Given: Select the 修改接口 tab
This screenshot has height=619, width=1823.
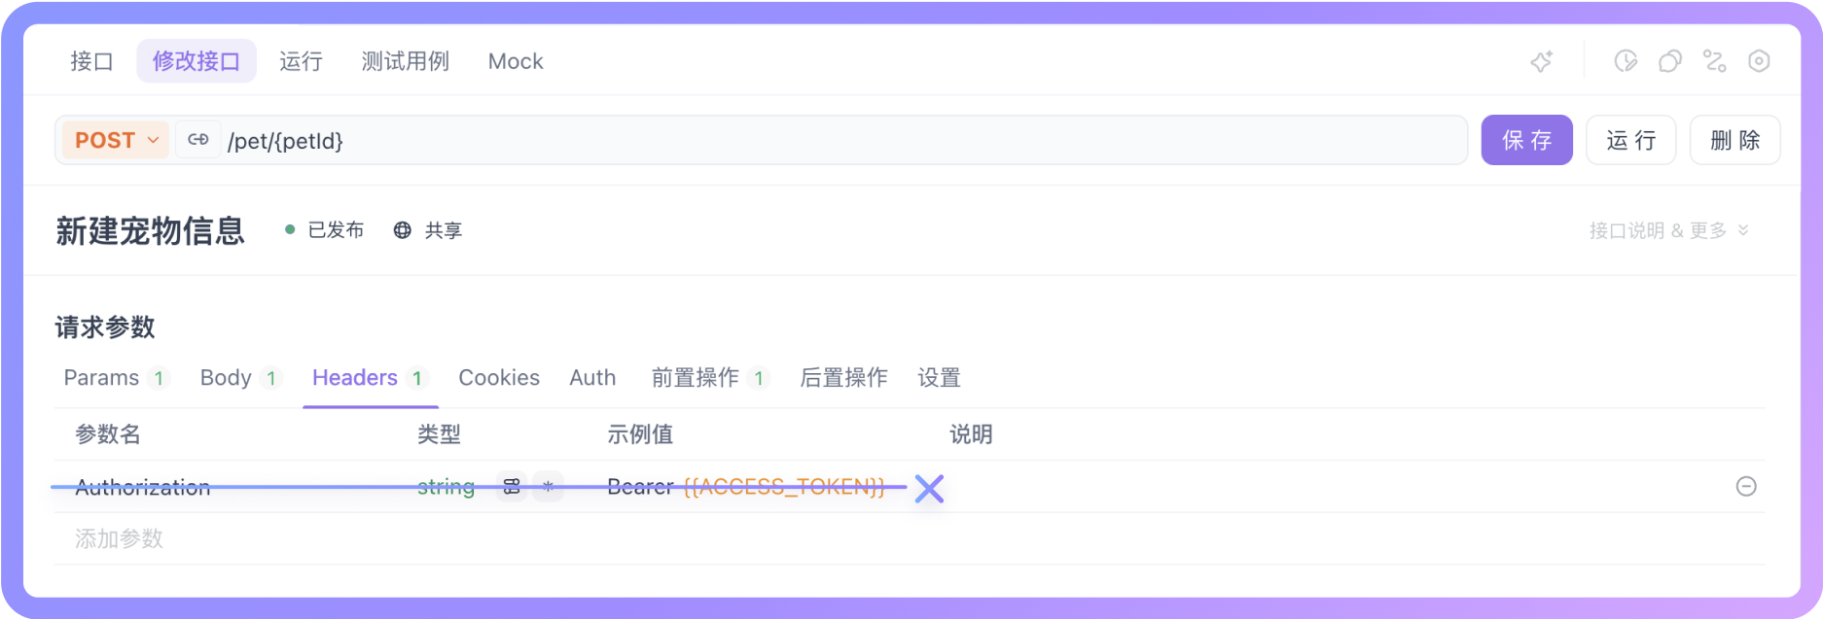Looking at the screenshot, I should [197, 61].
